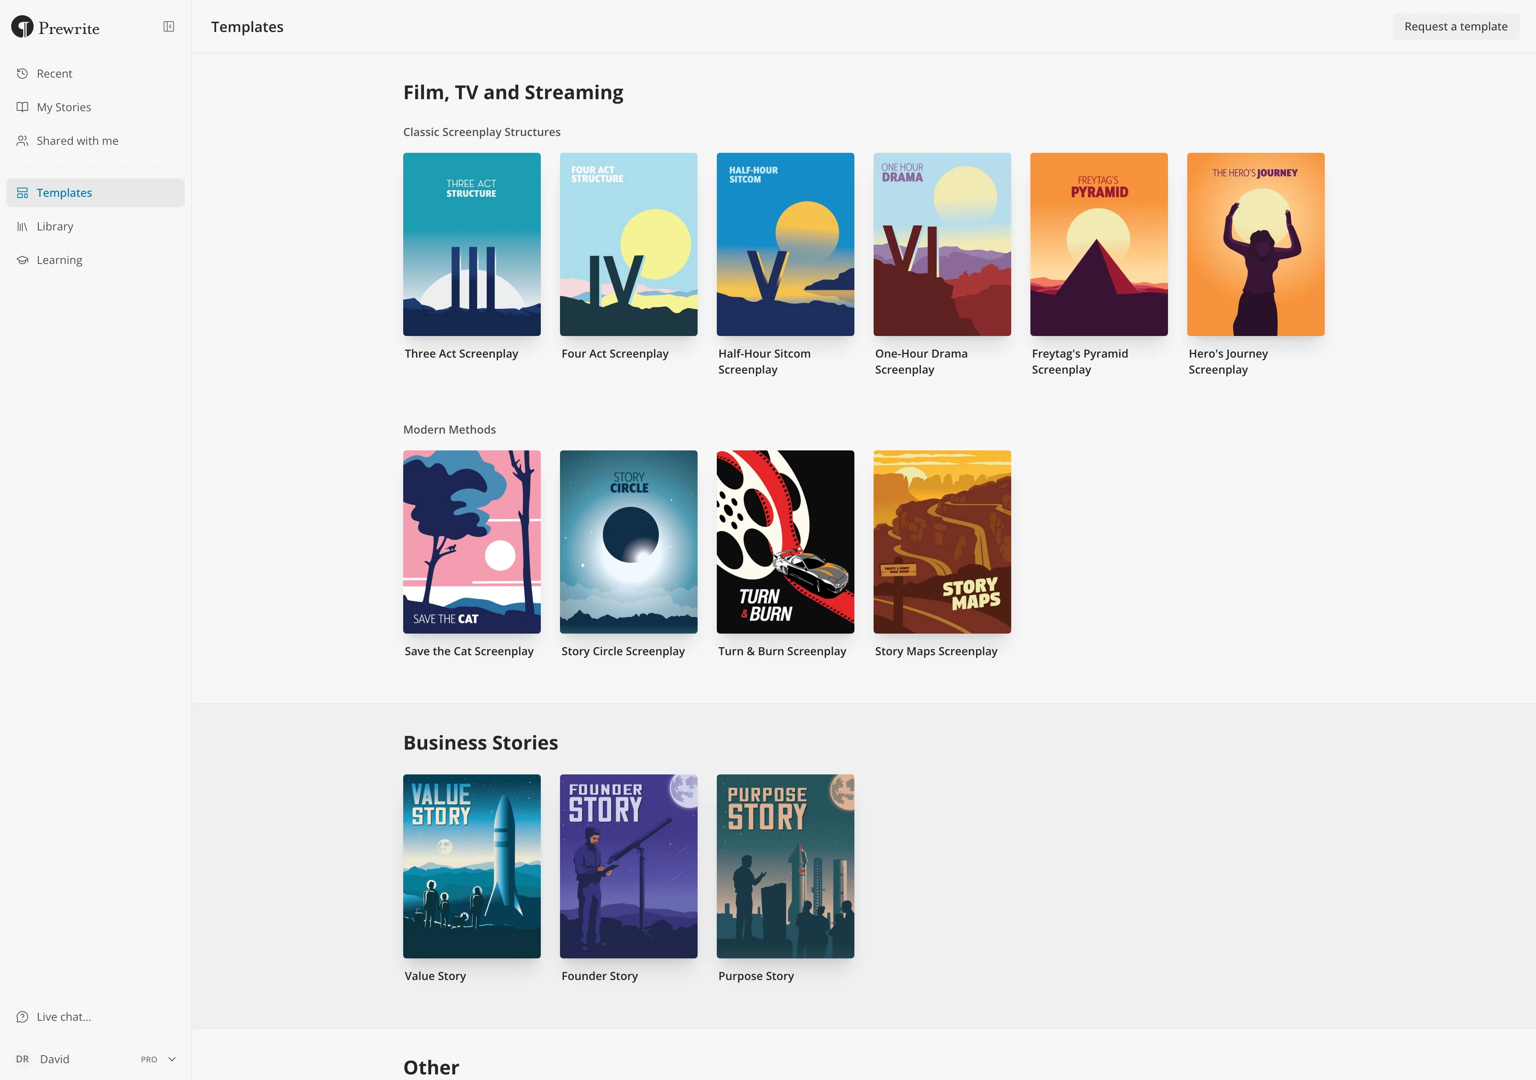Click the DR user avatar
This screenshot has height=1080, width=1536.
point(22,1059)
